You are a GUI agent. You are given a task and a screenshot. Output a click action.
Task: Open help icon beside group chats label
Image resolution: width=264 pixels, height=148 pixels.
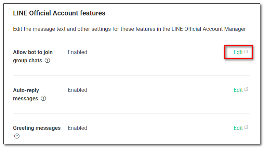coord(47,60)
